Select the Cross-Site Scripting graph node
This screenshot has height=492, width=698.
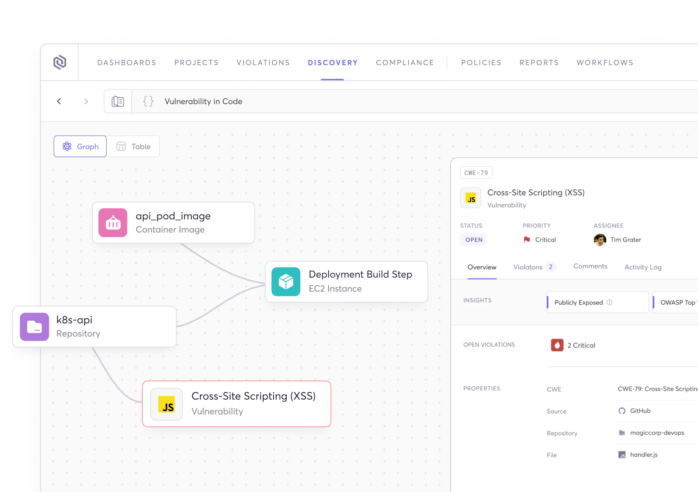tap(237, 404)
